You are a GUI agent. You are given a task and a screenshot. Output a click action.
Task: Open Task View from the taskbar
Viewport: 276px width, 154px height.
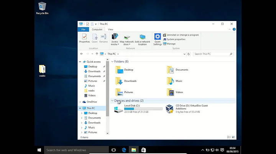tap(114, 150)
